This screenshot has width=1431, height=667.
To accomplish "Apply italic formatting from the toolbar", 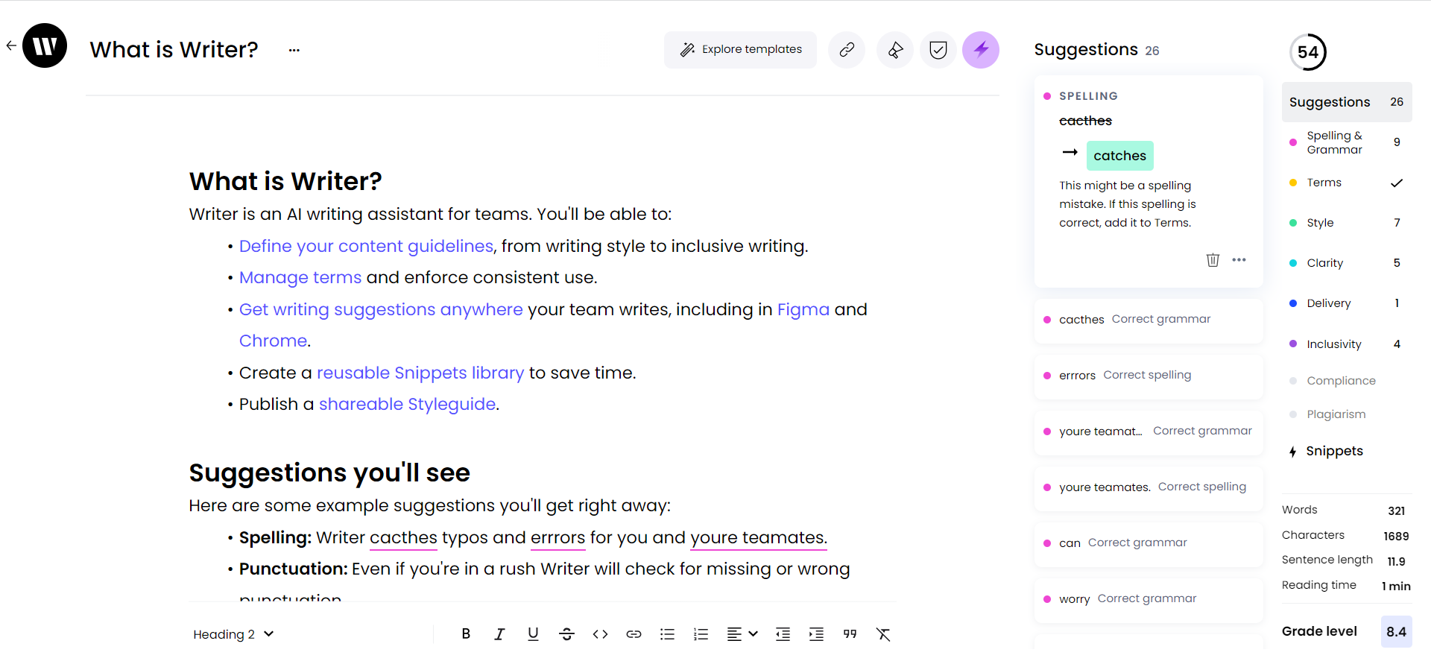I will coord(499,634).
